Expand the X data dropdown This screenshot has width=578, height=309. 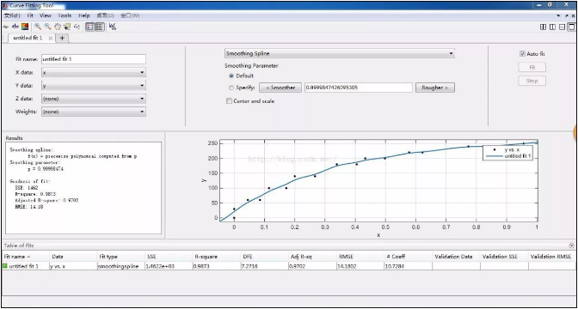point(94,72)
